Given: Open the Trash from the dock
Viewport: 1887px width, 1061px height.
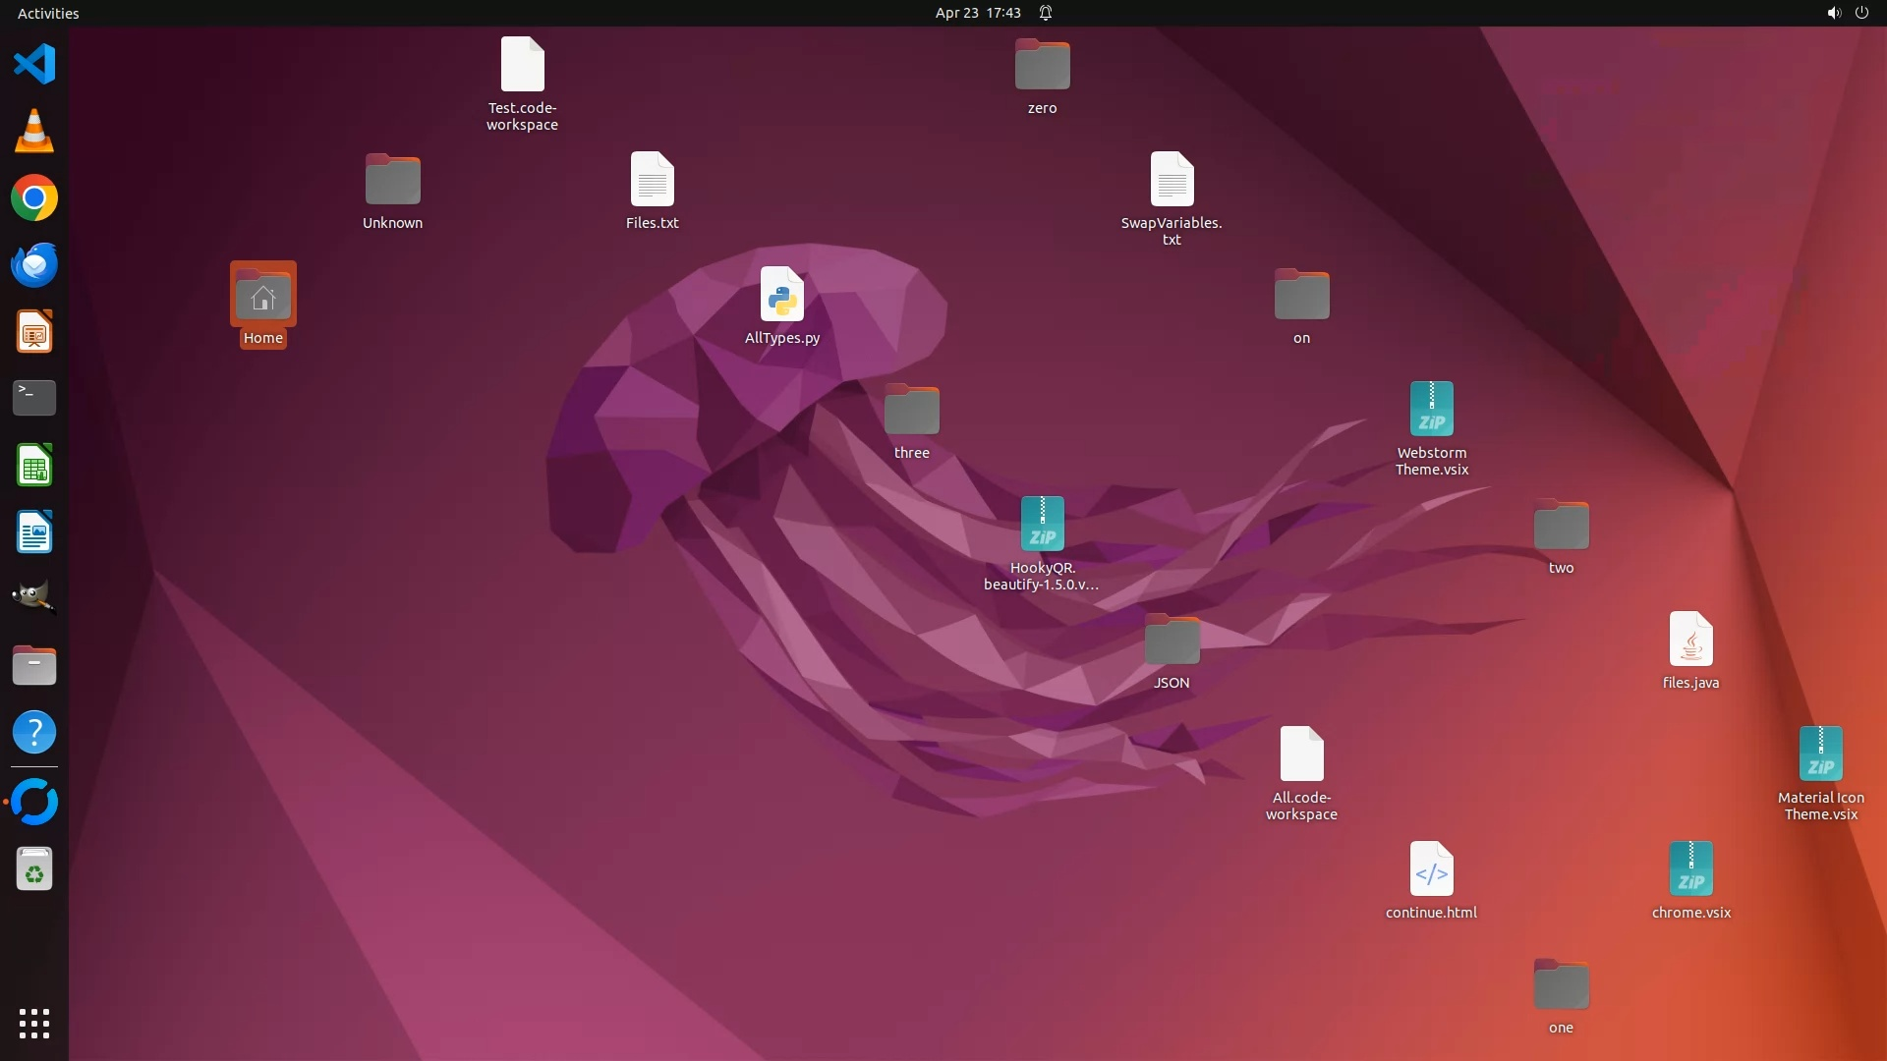Looking at the screenshot, I should (34, 869).
